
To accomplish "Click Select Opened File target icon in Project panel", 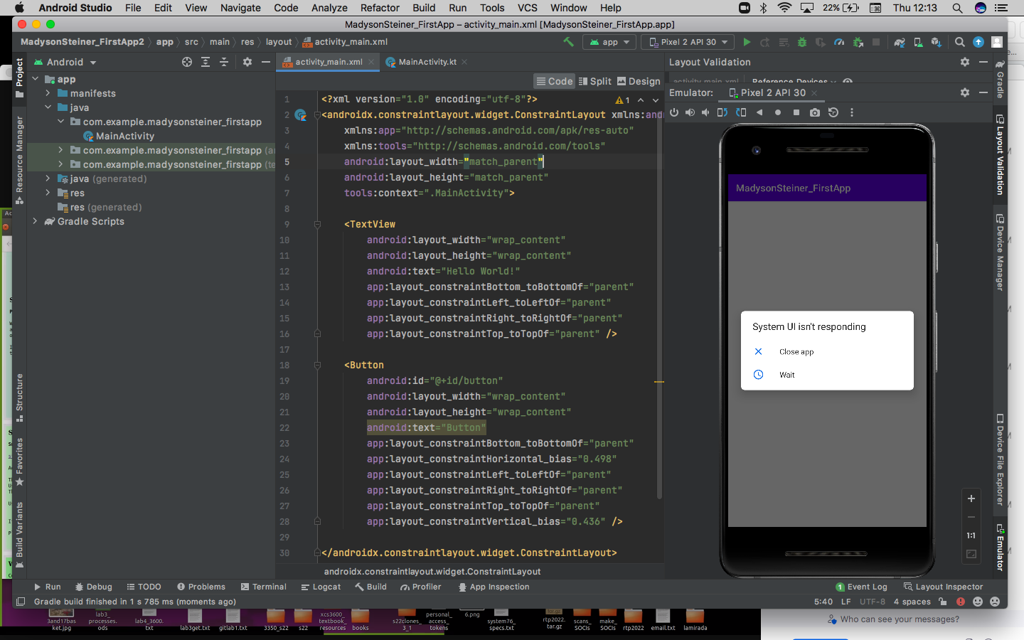I will [187, 62].
